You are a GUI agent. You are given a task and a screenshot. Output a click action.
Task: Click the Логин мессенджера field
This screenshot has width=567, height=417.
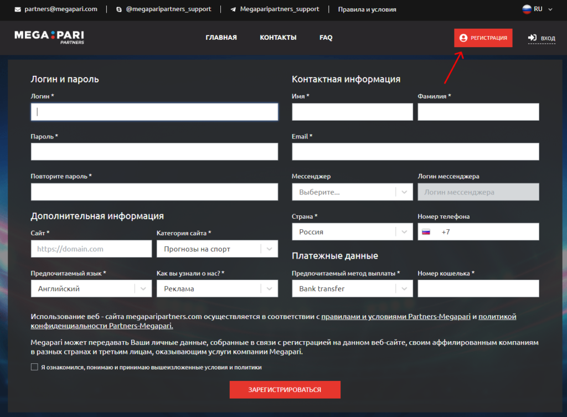point(478,192)
